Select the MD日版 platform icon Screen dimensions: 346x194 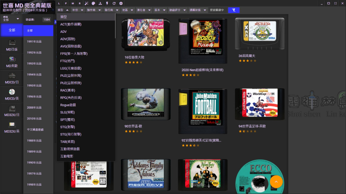[x=11, y=45]
